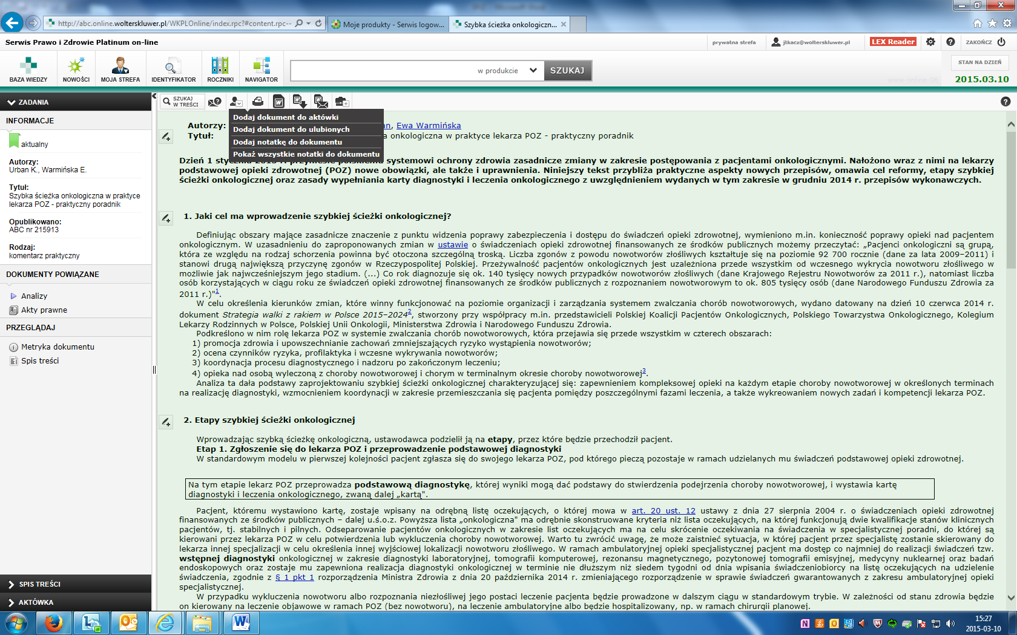
Task: Open the Nowości section
Action: (76, 69)
